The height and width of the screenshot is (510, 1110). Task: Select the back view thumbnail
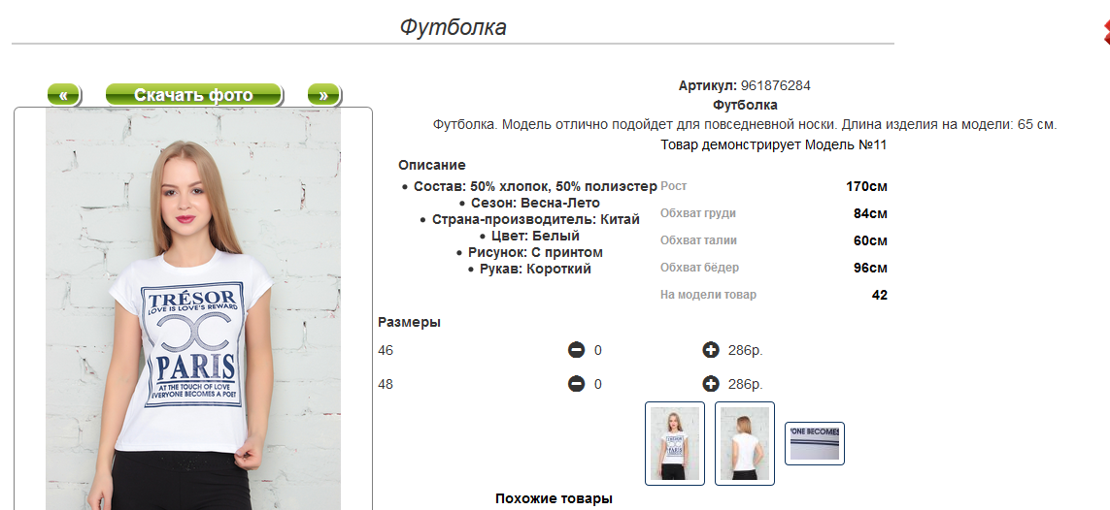click(x=745, y=444)
